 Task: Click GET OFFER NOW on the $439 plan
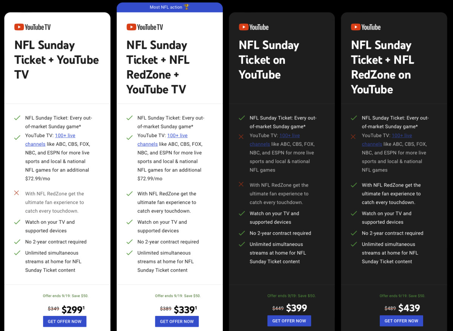tap(401, 320)
